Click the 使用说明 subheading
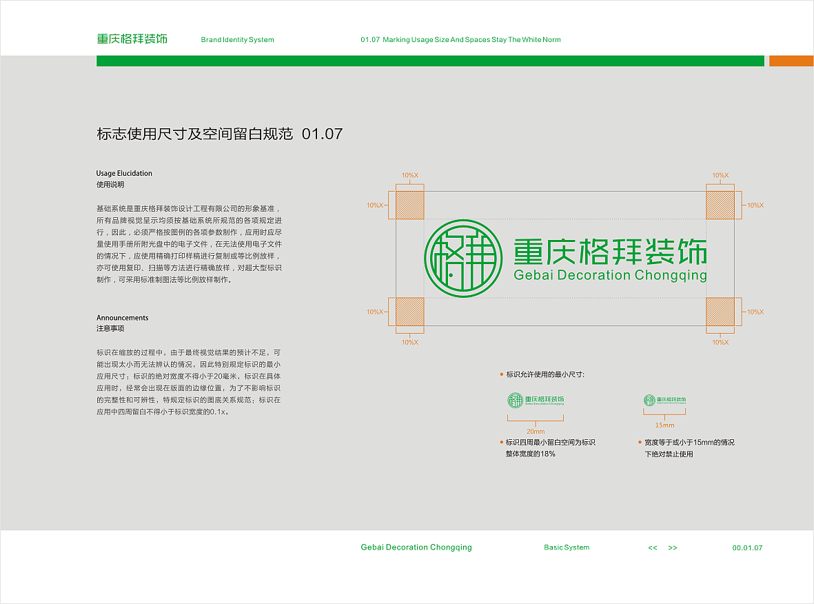The width and height of the screenshot is (814, 604). 110,184
